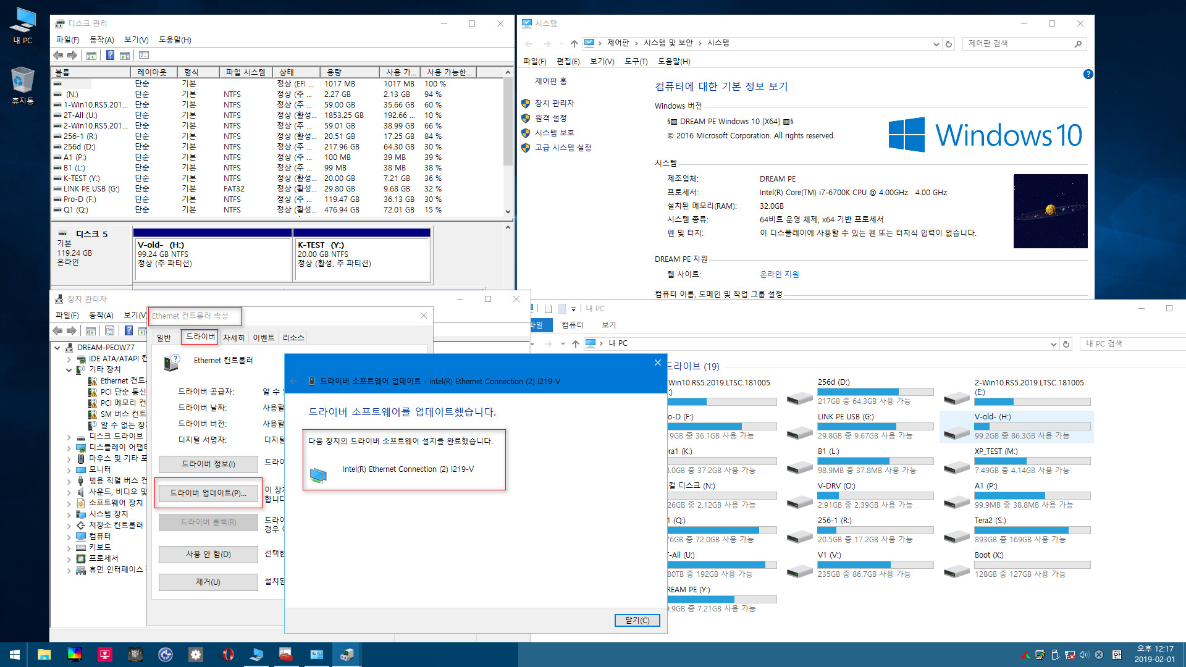This screenshot has height=667, width=1186.
Task: Open the gear settings taskbar icon
Action: [x=196, y=655]
